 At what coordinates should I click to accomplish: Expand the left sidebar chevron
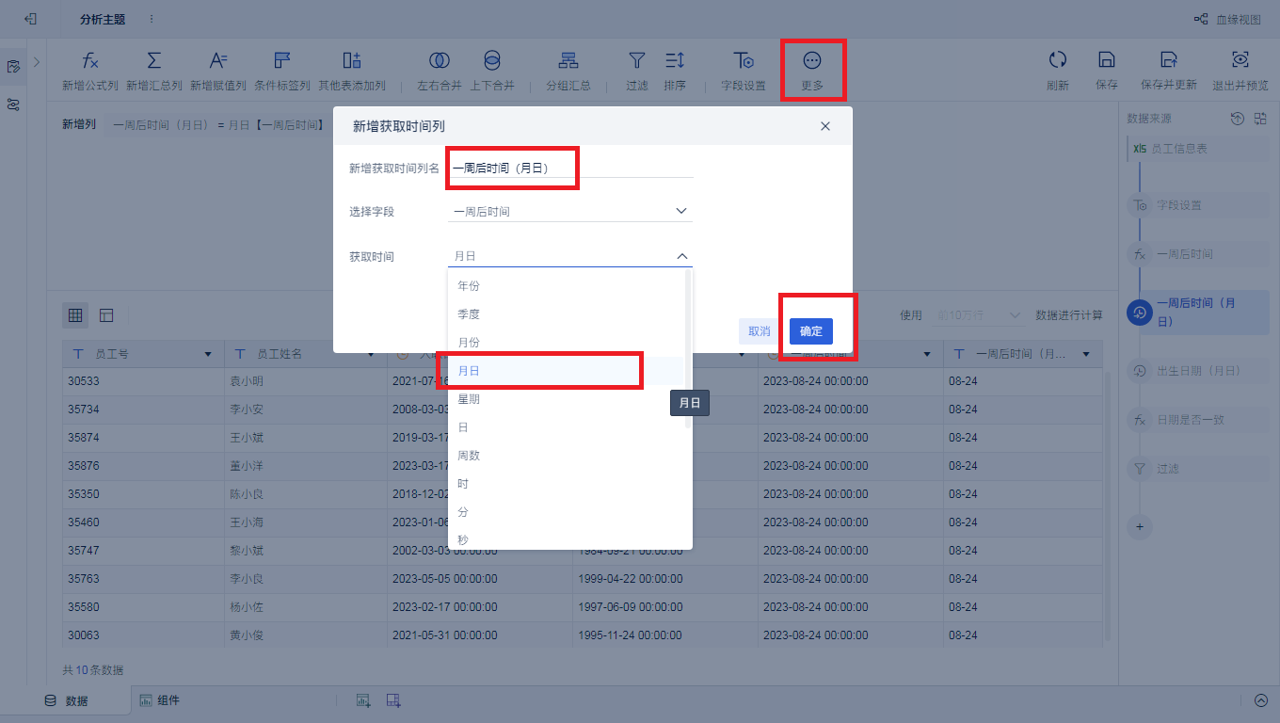[x=37, y=62]
